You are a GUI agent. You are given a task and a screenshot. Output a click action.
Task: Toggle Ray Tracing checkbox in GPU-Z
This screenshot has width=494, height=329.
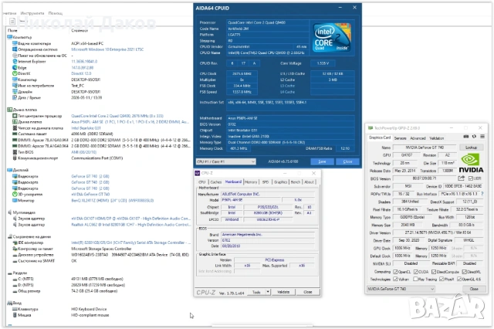tap(415, 280)
